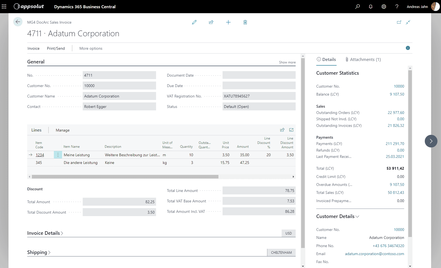Viewport: 441px width, 268px height.
Task: Click the Show more link in General
Action: pyautogui.click(x=287, y=62)
